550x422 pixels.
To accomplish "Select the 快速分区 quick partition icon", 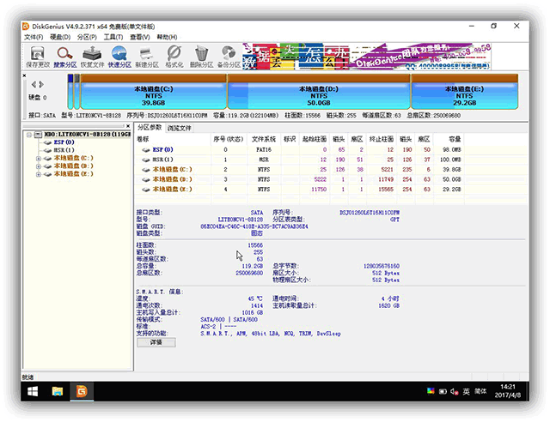I will coord(119,57).
